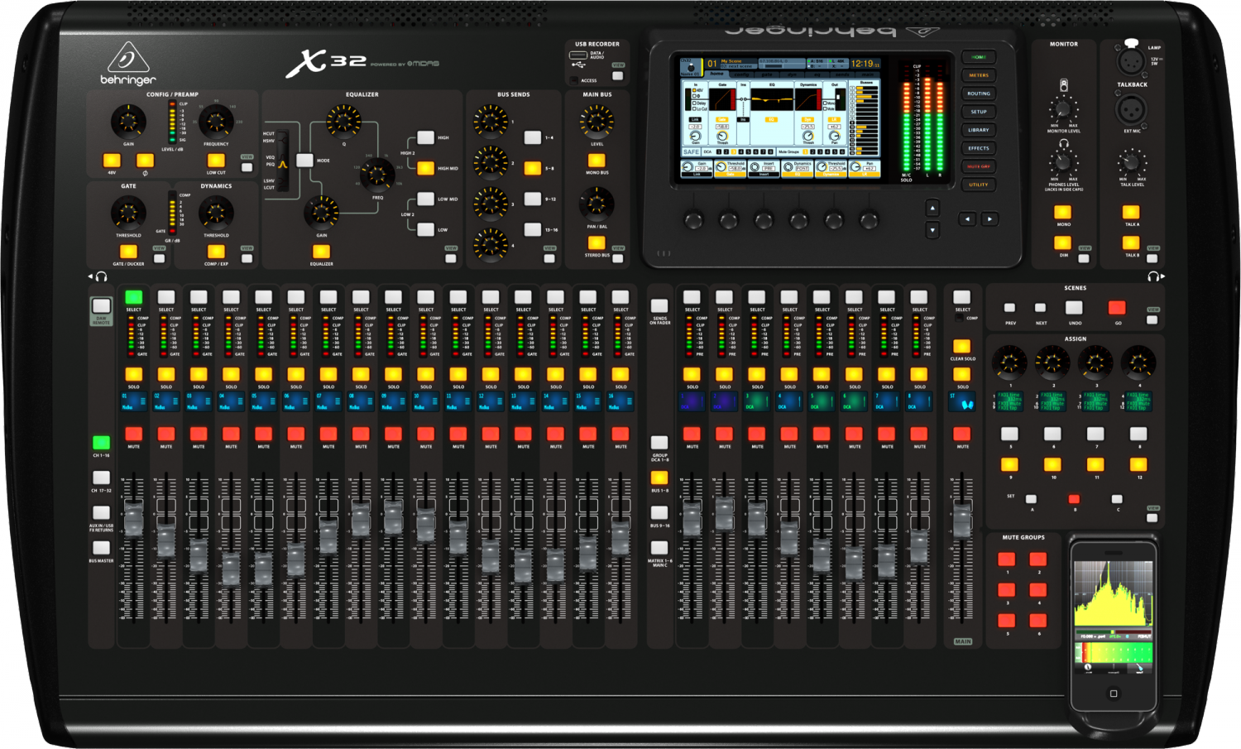Open the MUTE GRP page
The height and width of the screenshot is (749, 1241).
[x=978, y=166]
